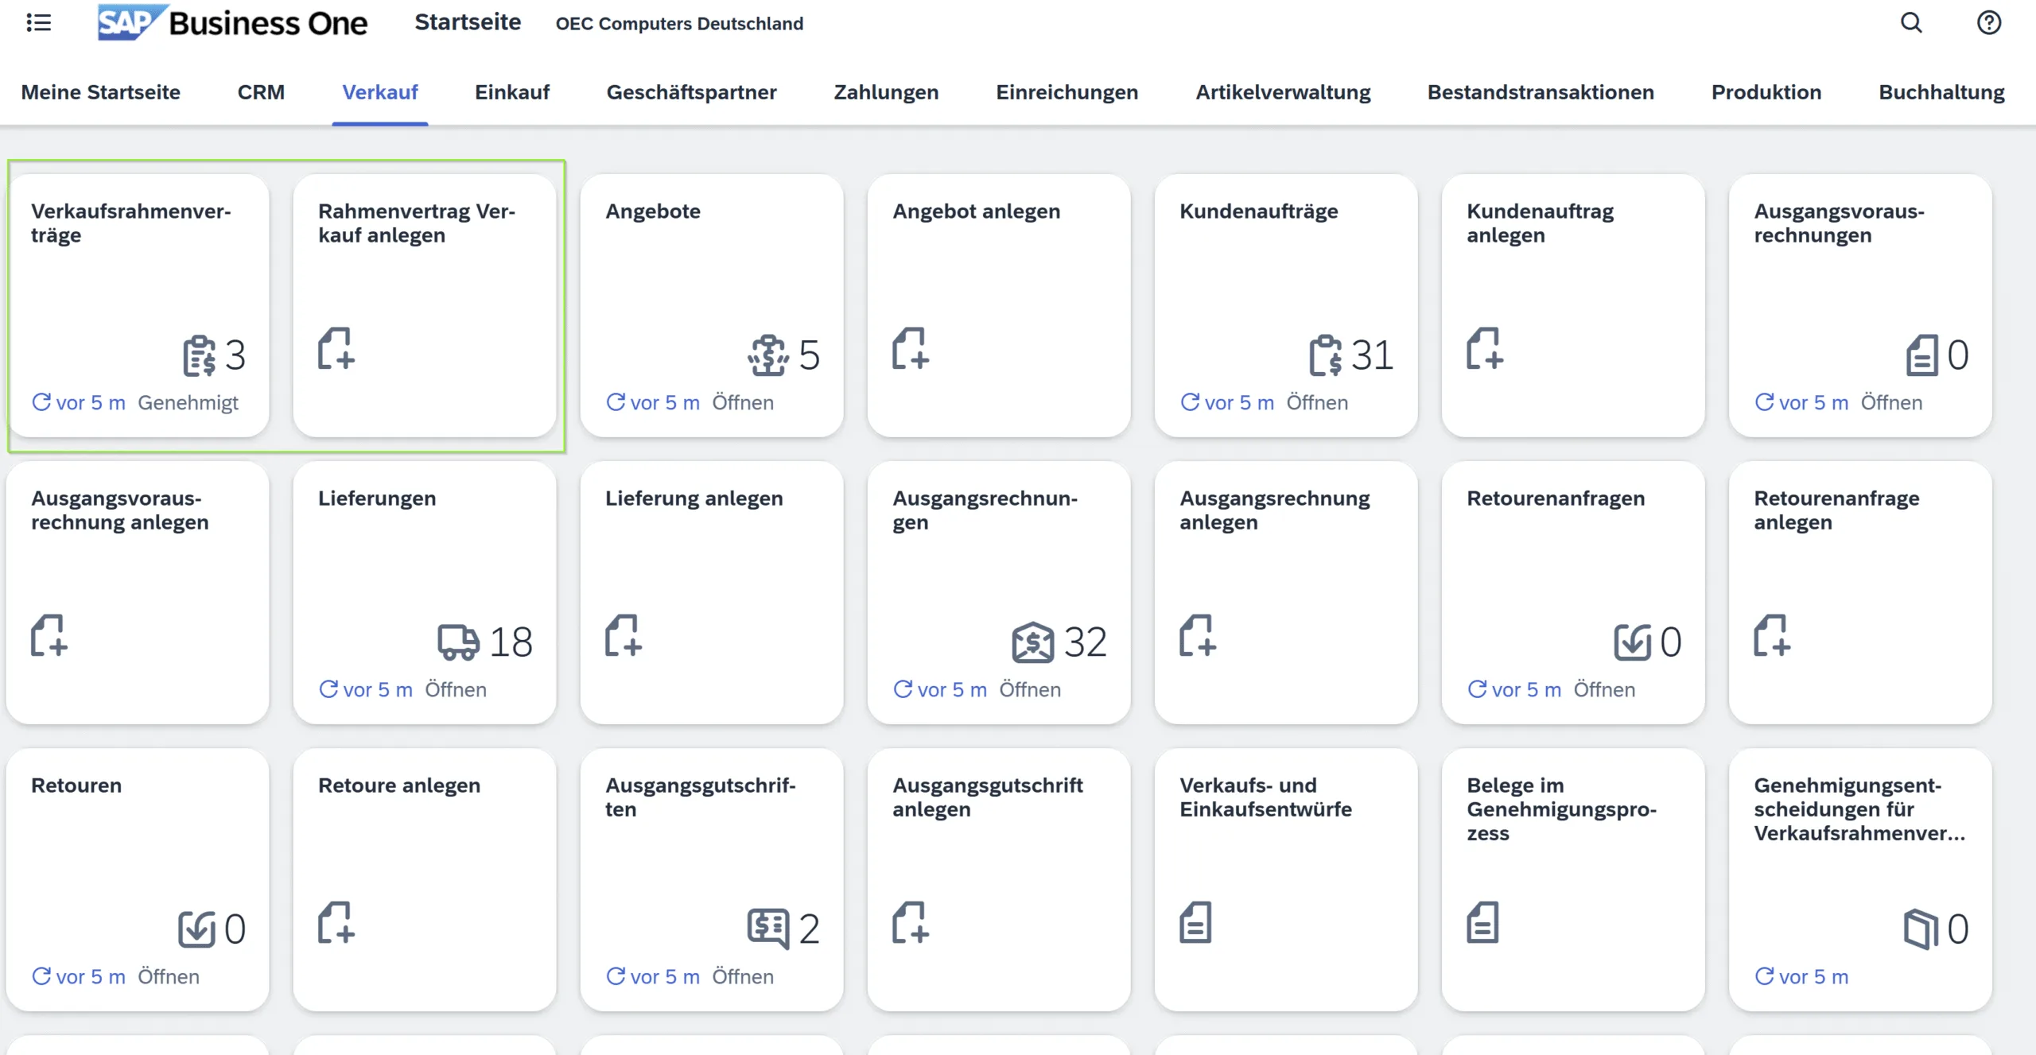Viewport: 2036px width, 1055px height.
Task: Select the Buchhaltung tab
Action: pos(1941,92)
